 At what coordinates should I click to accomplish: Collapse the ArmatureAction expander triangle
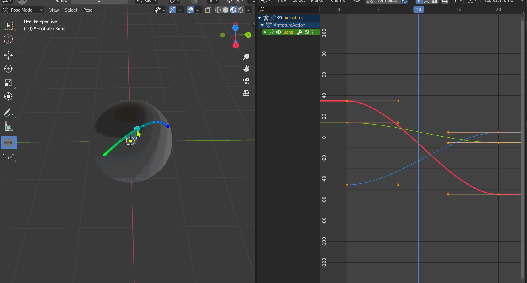tap(262, 25)
